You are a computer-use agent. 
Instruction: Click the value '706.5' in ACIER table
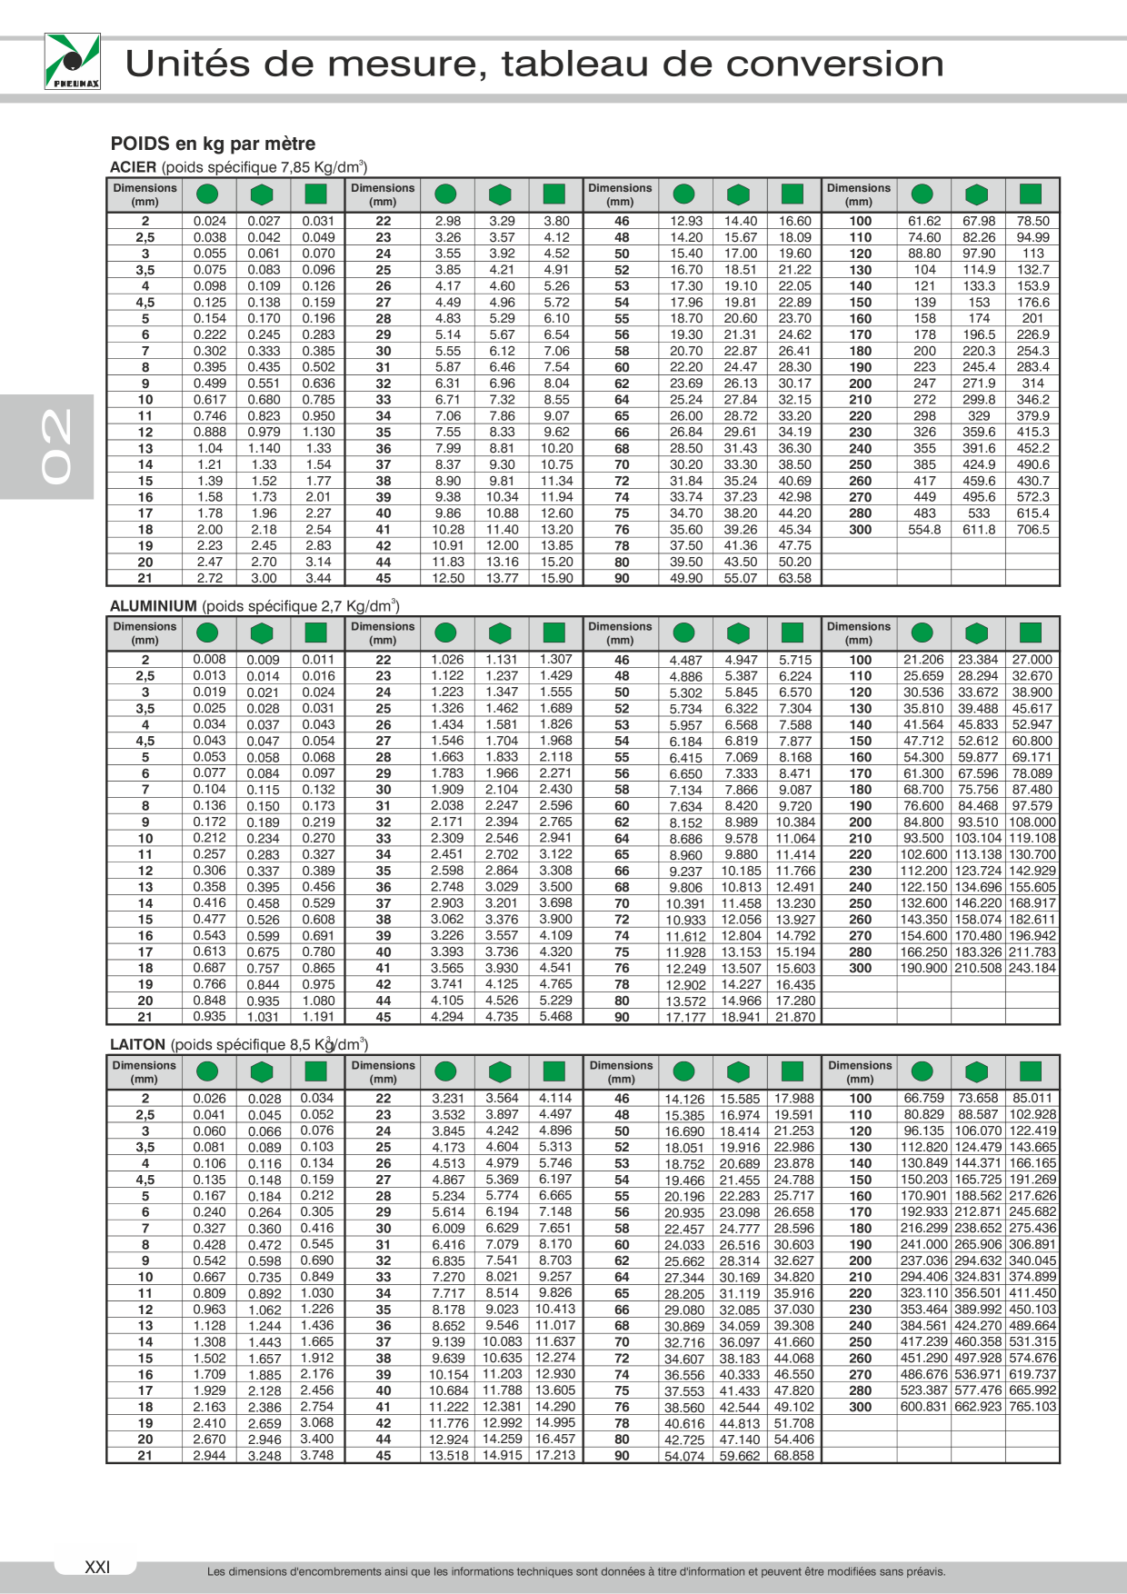click(x=1032, y=530)
